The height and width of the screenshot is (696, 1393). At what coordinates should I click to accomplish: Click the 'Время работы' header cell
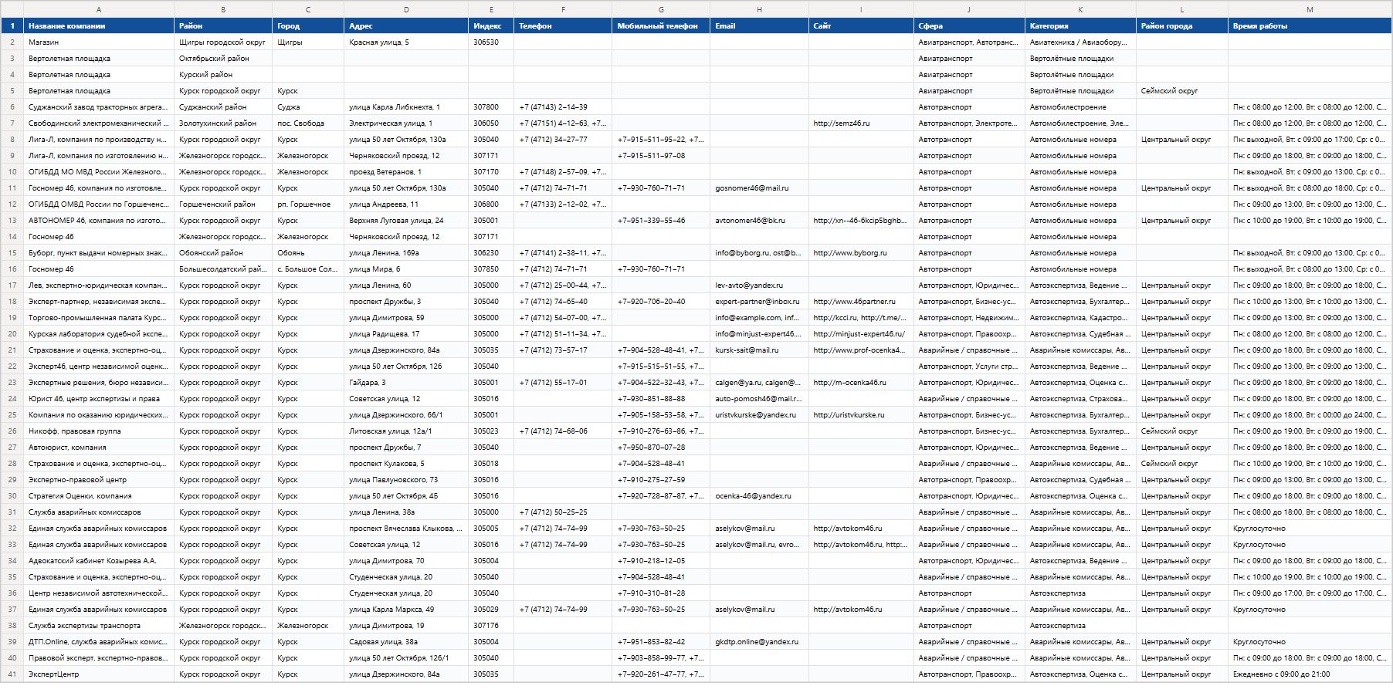point(1310,26)
